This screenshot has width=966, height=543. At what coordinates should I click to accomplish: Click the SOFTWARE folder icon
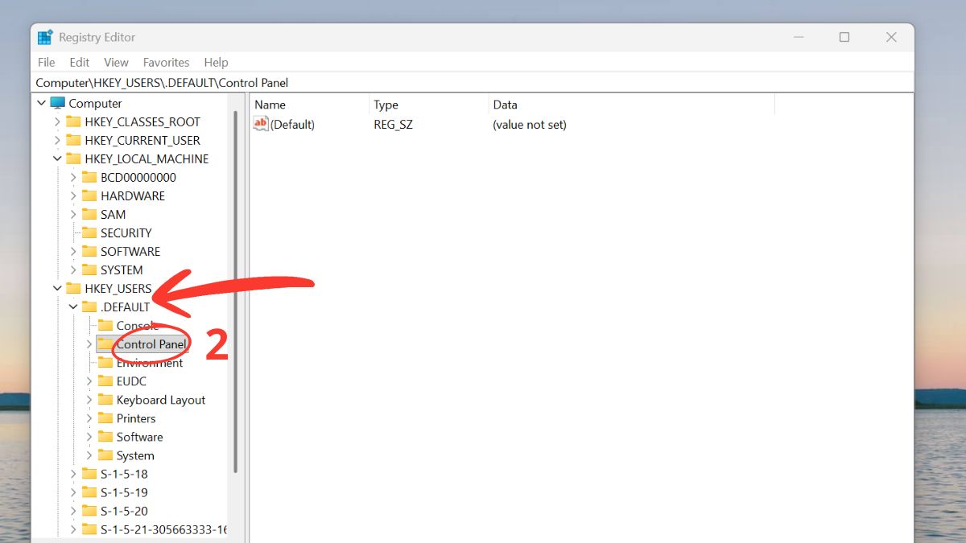pyautogui.click(x=89, y=251)
